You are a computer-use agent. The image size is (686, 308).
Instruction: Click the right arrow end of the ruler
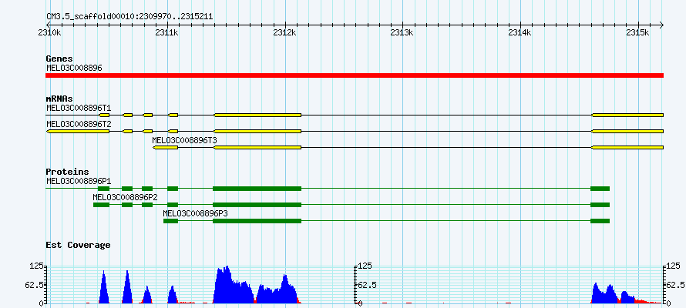[x=661, y=25]
